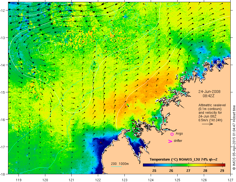Click the magenta Argo circle legend symbol
The height and width of the screenshot is (182, 236).
[x=172, y=134]
